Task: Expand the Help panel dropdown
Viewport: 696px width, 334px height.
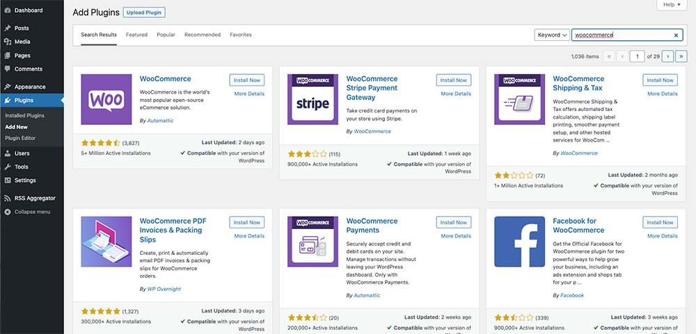Action: tap(672, 5)
